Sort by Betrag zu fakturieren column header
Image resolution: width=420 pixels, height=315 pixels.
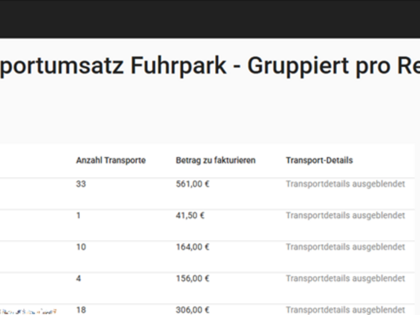216,160
